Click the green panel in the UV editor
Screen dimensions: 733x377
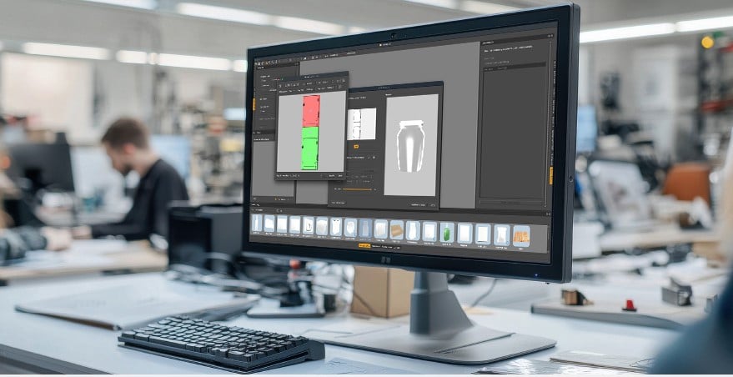point(310,148)
